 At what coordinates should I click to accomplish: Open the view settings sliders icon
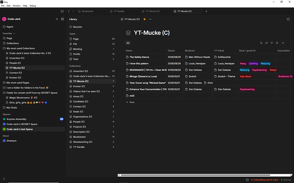tap(277, 43)
